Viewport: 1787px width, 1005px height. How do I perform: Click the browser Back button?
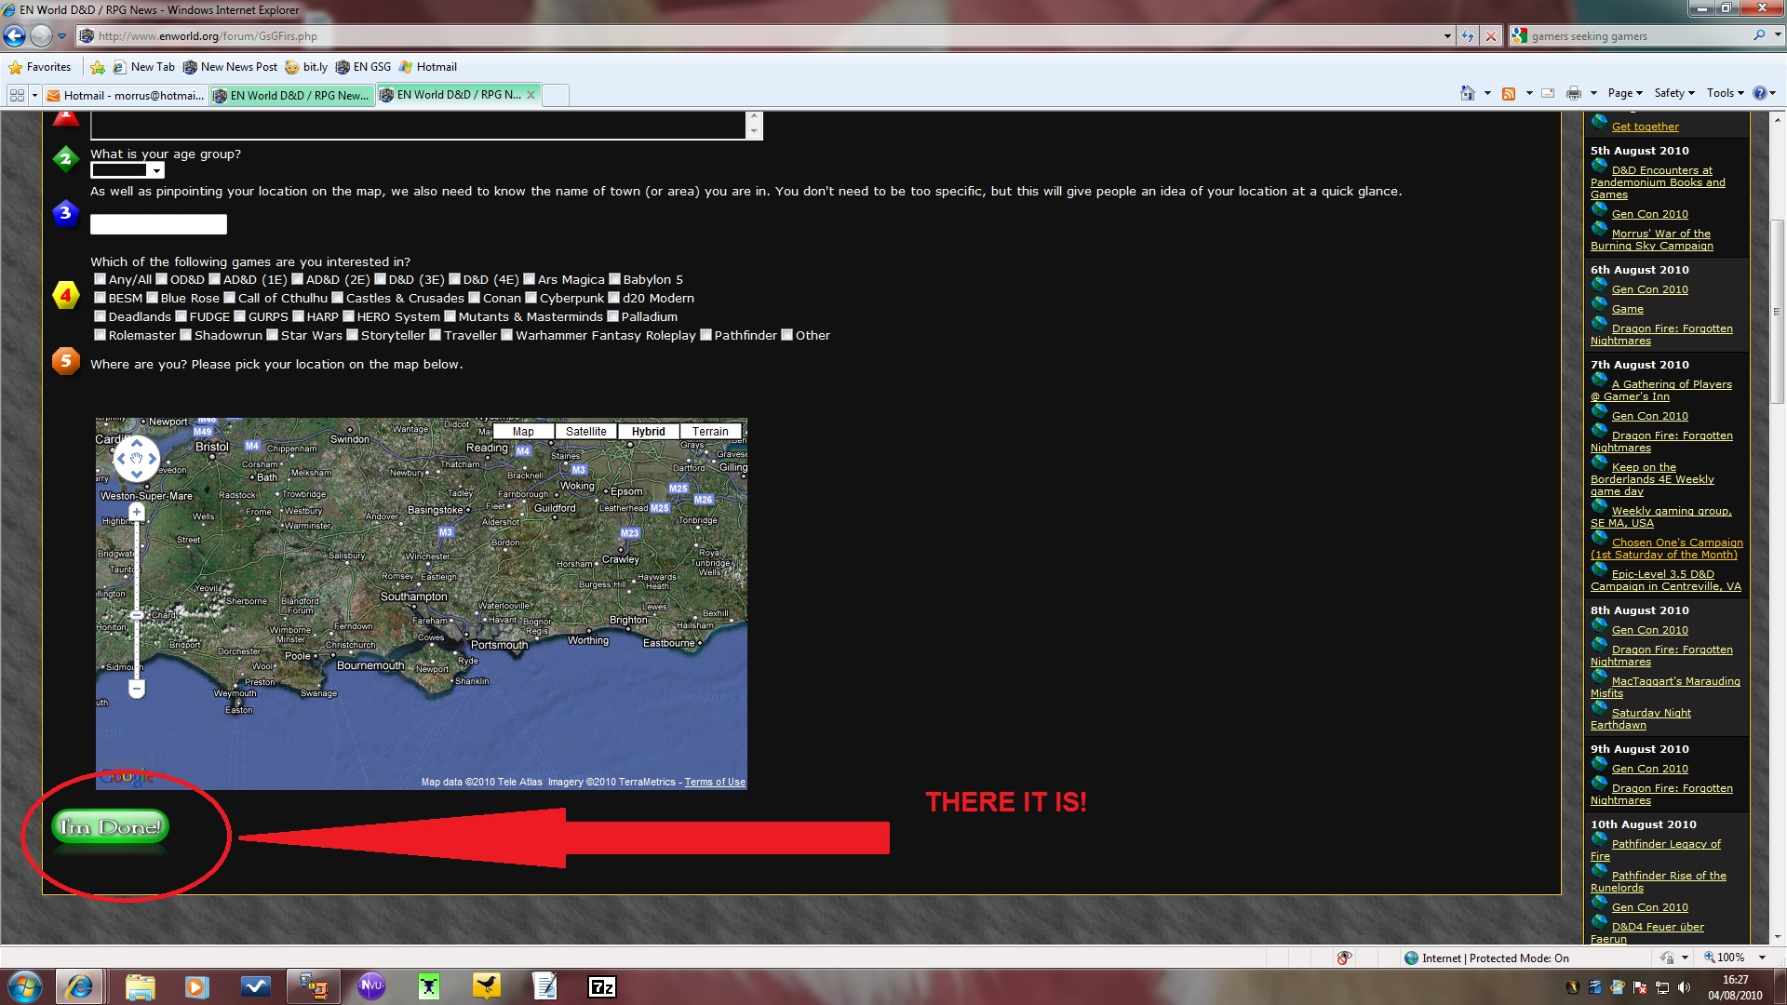(x=15, y=36)
